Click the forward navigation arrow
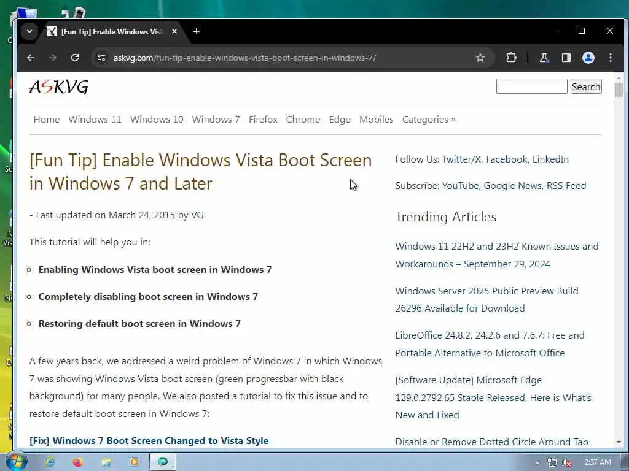 click(x=53, y=58)
